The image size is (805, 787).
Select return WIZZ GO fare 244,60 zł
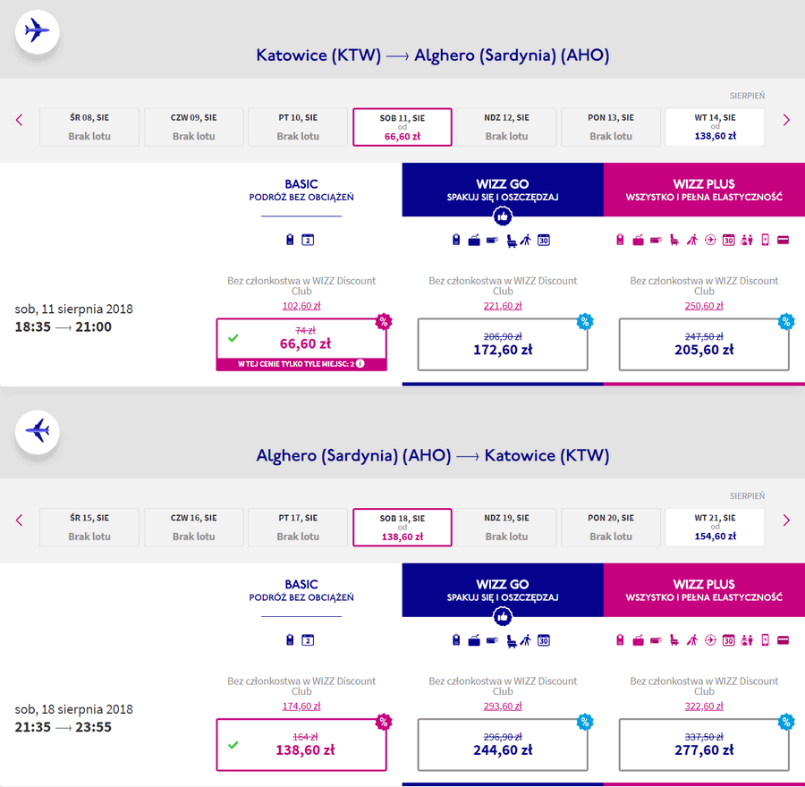[503, 745]
